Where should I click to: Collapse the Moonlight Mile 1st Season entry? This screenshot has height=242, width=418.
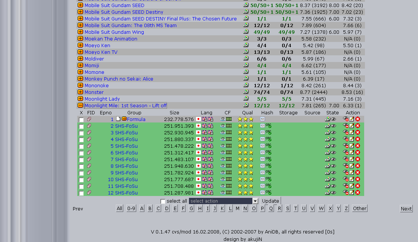80,105
